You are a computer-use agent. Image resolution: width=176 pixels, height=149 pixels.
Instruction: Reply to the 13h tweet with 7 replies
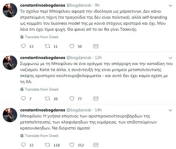click(x=24, y=98)
